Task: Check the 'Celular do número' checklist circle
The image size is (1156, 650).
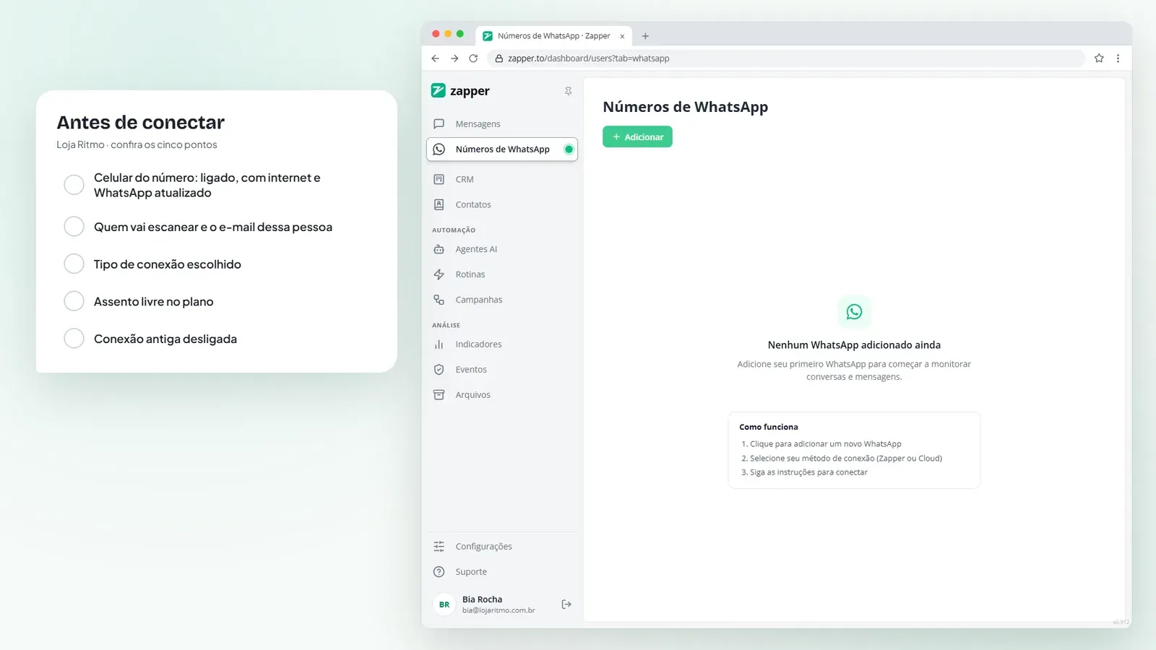Action: click(x=74, y=185)
